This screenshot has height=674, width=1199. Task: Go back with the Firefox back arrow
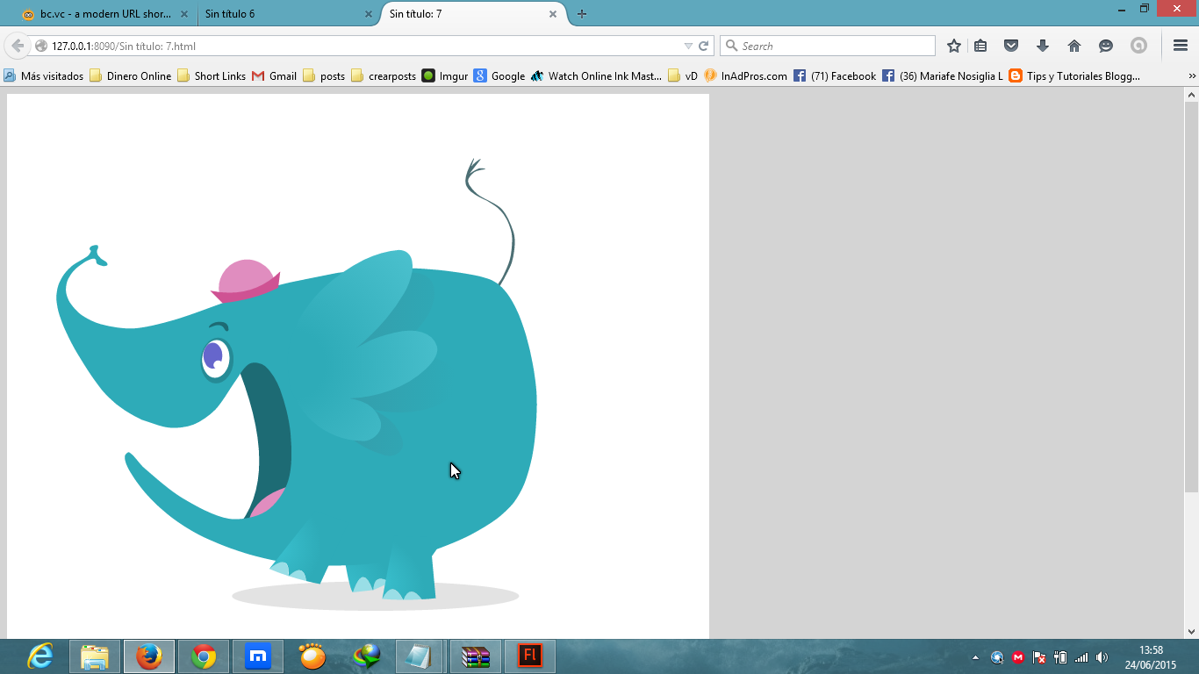(18, 46)
